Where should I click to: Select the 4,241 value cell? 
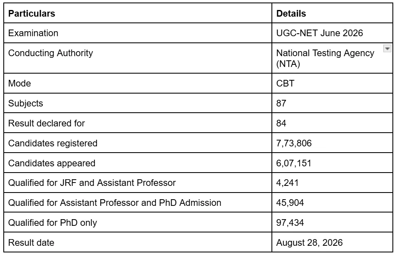[332, 183]
